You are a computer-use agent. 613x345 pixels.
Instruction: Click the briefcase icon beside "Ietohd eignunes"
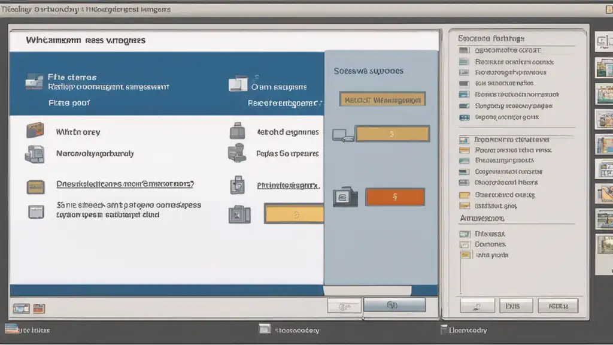(x=237, y=131)
